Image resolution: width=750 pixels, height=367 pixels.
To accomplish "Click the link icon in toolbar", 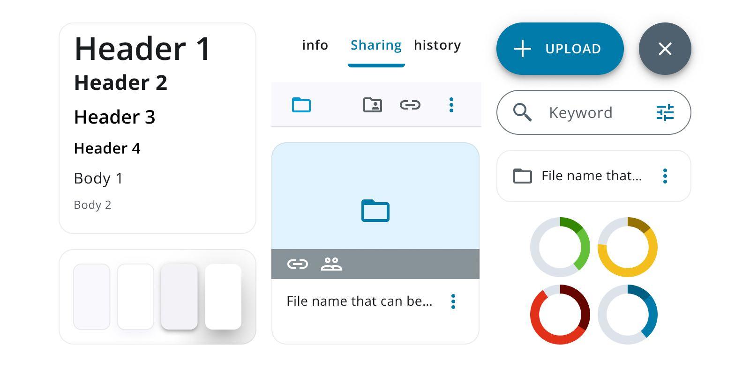I will [x=410, y=105].
